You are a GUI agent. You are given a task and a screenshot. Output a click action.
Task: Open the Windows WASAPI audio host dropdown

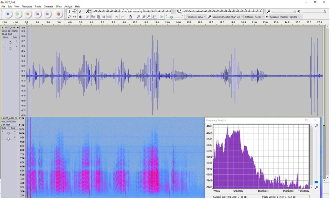tap(197, 17)
